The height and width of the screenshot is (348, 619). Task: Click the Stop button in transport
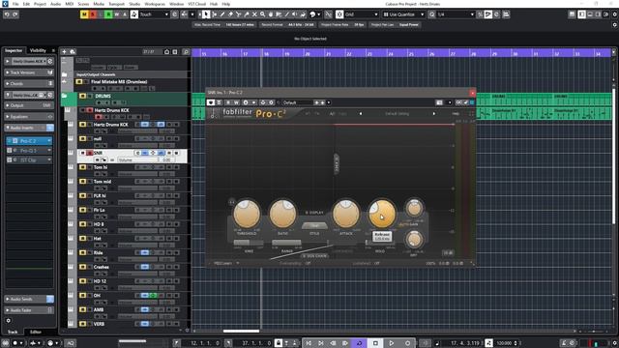tap(375, 343)
